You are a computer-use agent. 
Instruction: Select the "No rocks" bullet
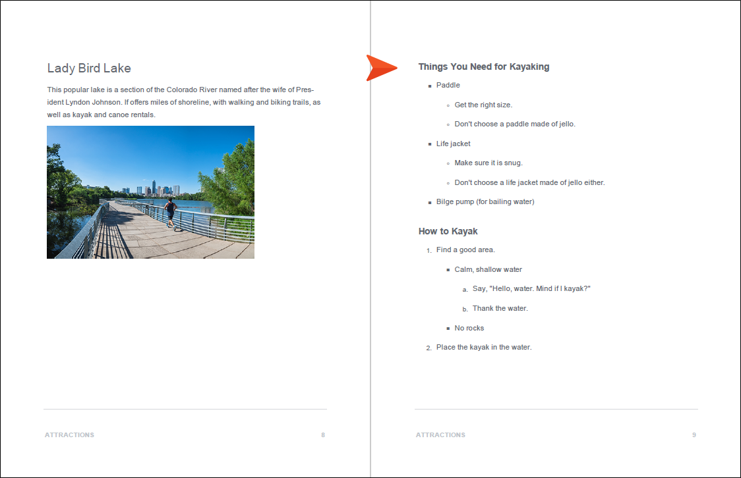(x=469, y=328)
